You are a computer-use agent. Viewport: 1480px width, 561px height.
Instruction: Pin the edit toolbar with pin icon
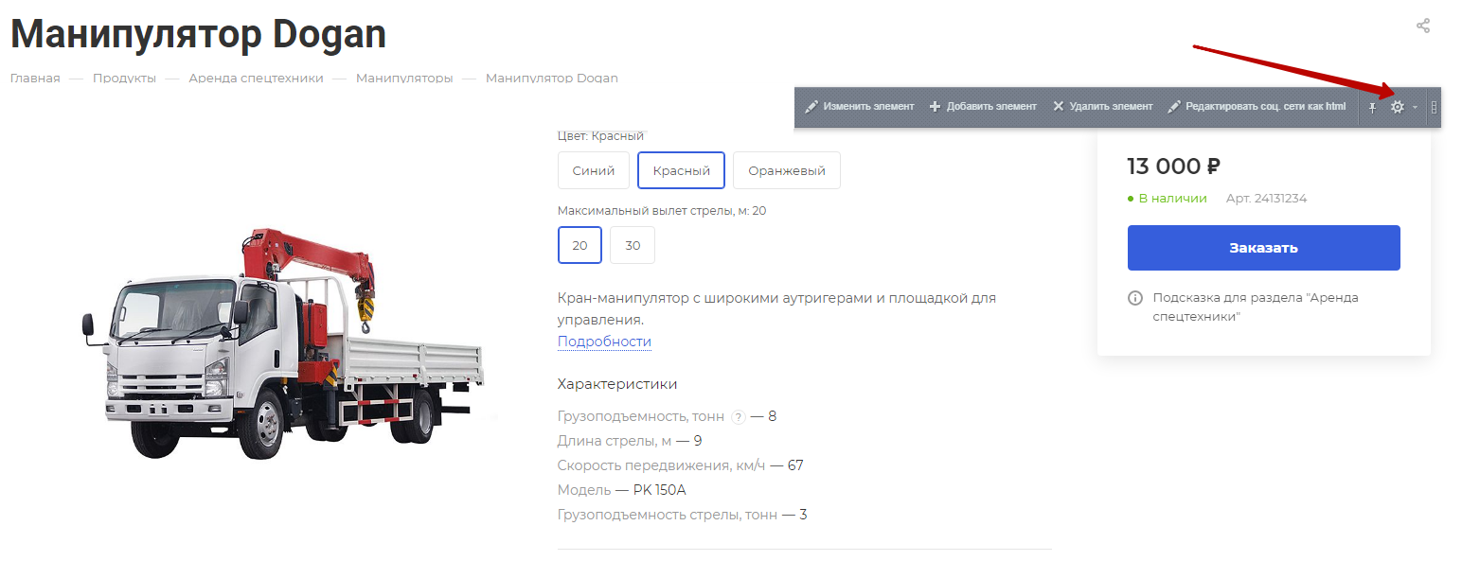1371,107
